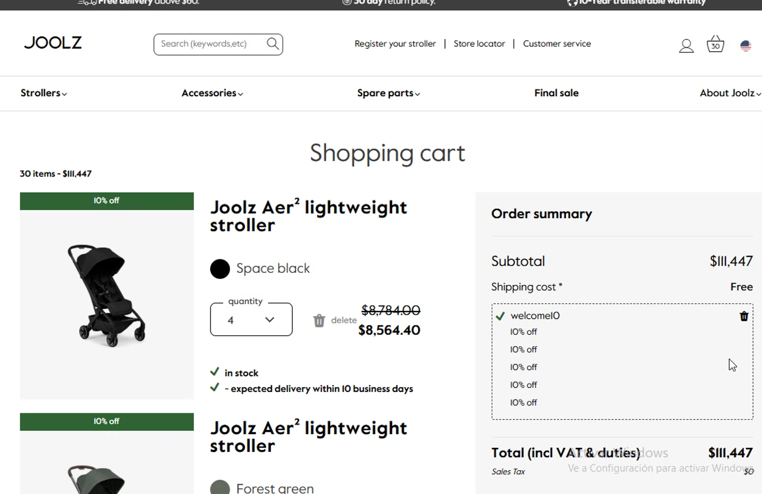Click the 'Space black' color name
The width and height of the screenshot is (762, 494).
tap(273, 268)
